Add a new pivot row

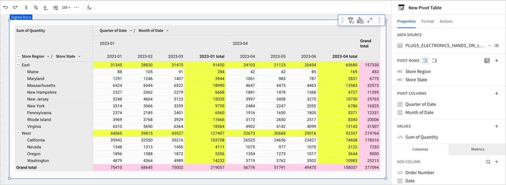(x=496, y=61)
